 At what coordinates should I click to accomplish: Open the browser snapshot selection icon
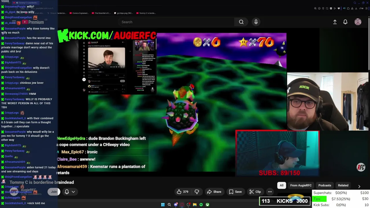(327, 8)
